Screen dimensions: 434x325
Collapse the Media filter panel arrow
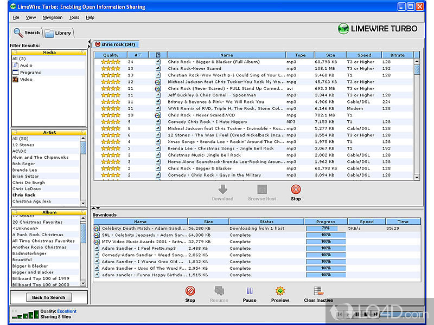tap(83, 53)
